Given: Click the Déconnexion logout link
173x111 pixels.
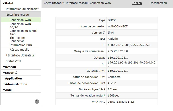Looking at the screenshot, I should (x=158, y=3).
